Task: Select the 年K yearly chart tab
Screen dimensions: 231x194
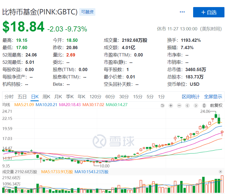Action: pyautogui.click(x=81, y=97)
